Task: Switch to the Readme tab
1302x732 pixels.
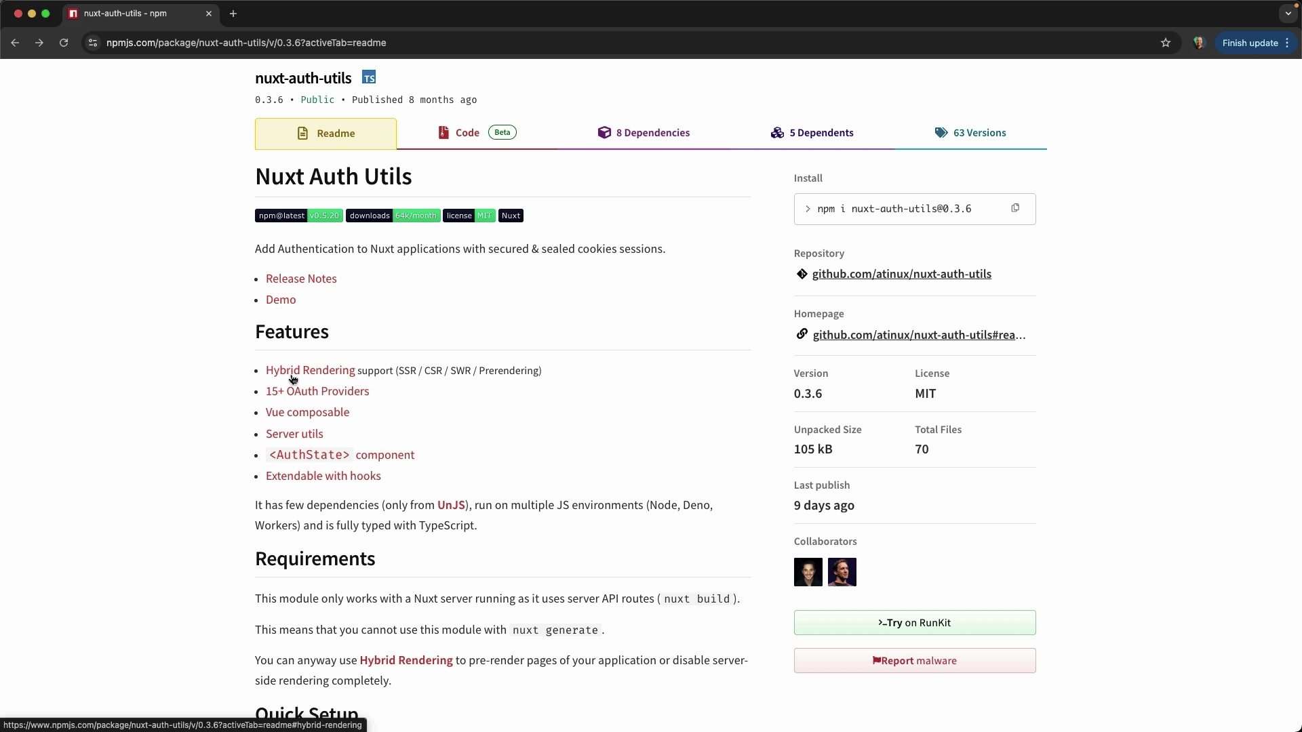Action: click(325, 134)
